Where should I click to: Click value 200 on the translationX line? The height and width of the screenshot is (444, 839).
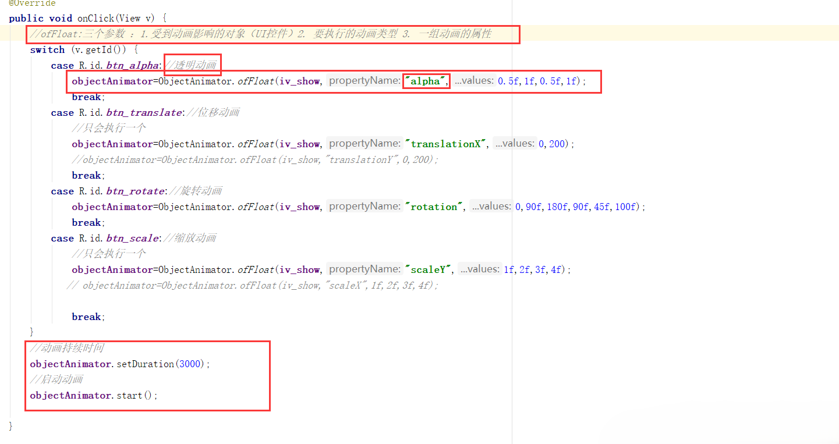557,144
